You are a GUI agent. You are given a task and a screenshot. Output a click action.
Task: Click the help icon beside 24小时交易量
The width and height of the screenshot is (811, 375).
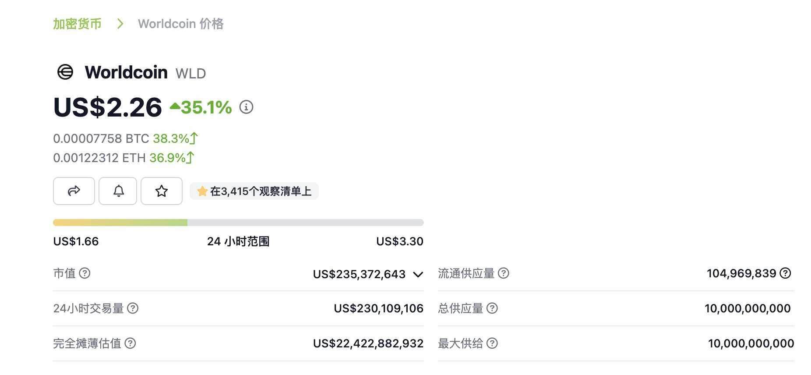(133, 308)
